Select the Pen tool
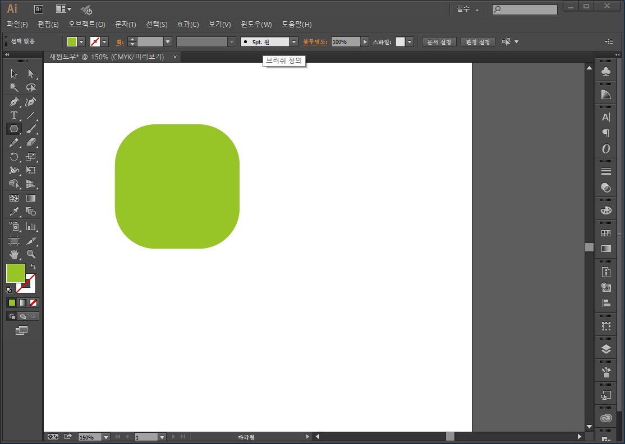Viewport: 625px width, 444px height. coord(14,101)
